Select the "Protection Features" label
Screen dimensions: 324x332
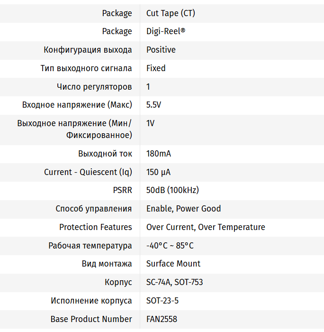96,227
